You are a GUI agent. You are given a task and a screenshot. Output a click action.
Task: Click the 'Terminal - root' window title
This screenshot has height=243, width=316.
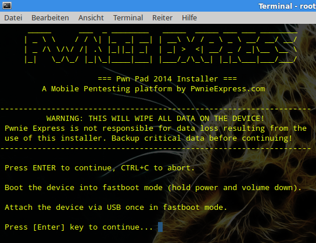pos(287,6)
